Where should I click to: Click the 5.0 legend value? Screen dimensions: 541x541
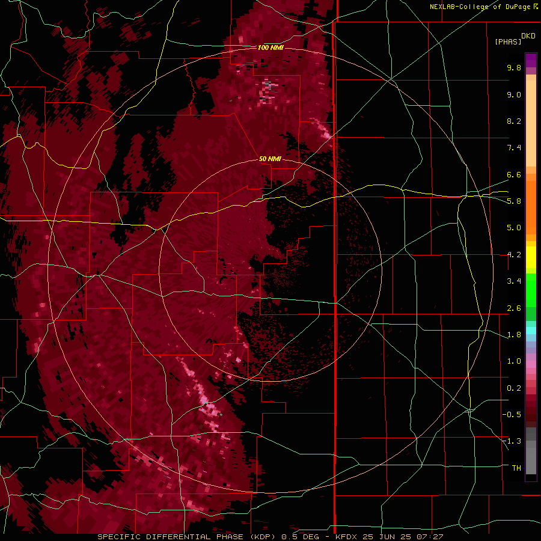pyautogui.click(x=514, y=228)
